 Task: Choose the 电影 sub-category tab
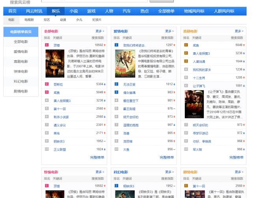pos(11,20)
